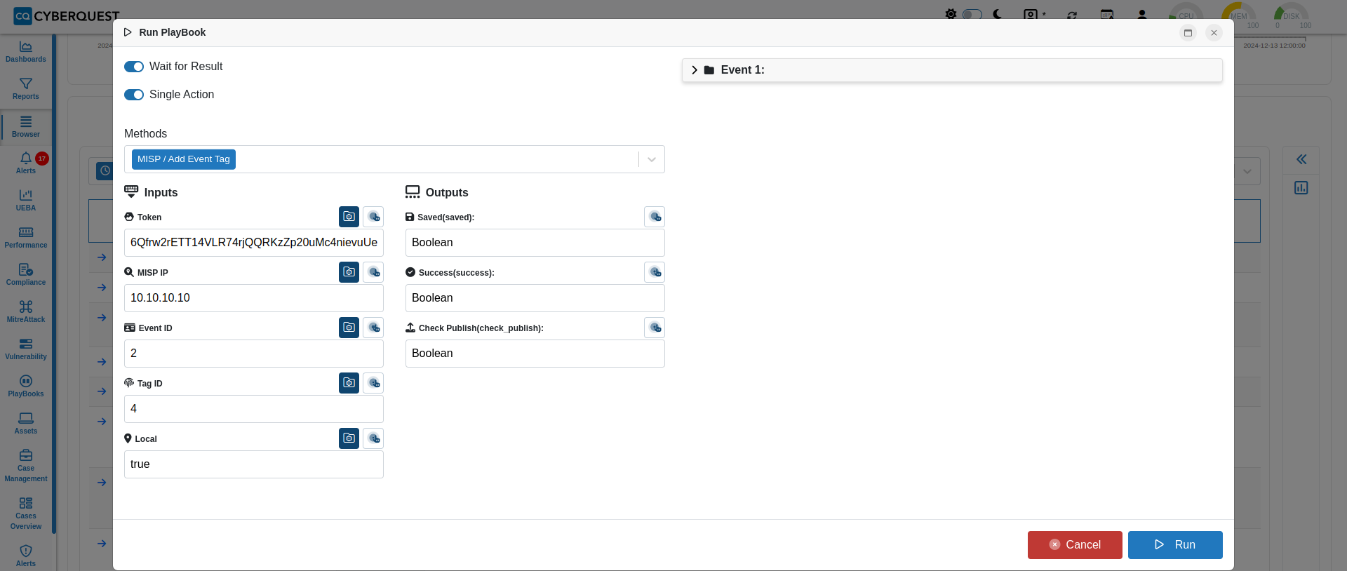Open Performance in the sidebar
The height and width of the screenshot is (571, 1347).
(x=26, y=237)
